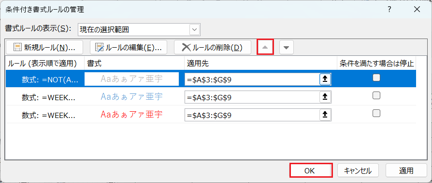Viewport: 432px width, 183px height.
Task: Collapse dialog via red WEEK rule range selector
Action: coord(325,115)
